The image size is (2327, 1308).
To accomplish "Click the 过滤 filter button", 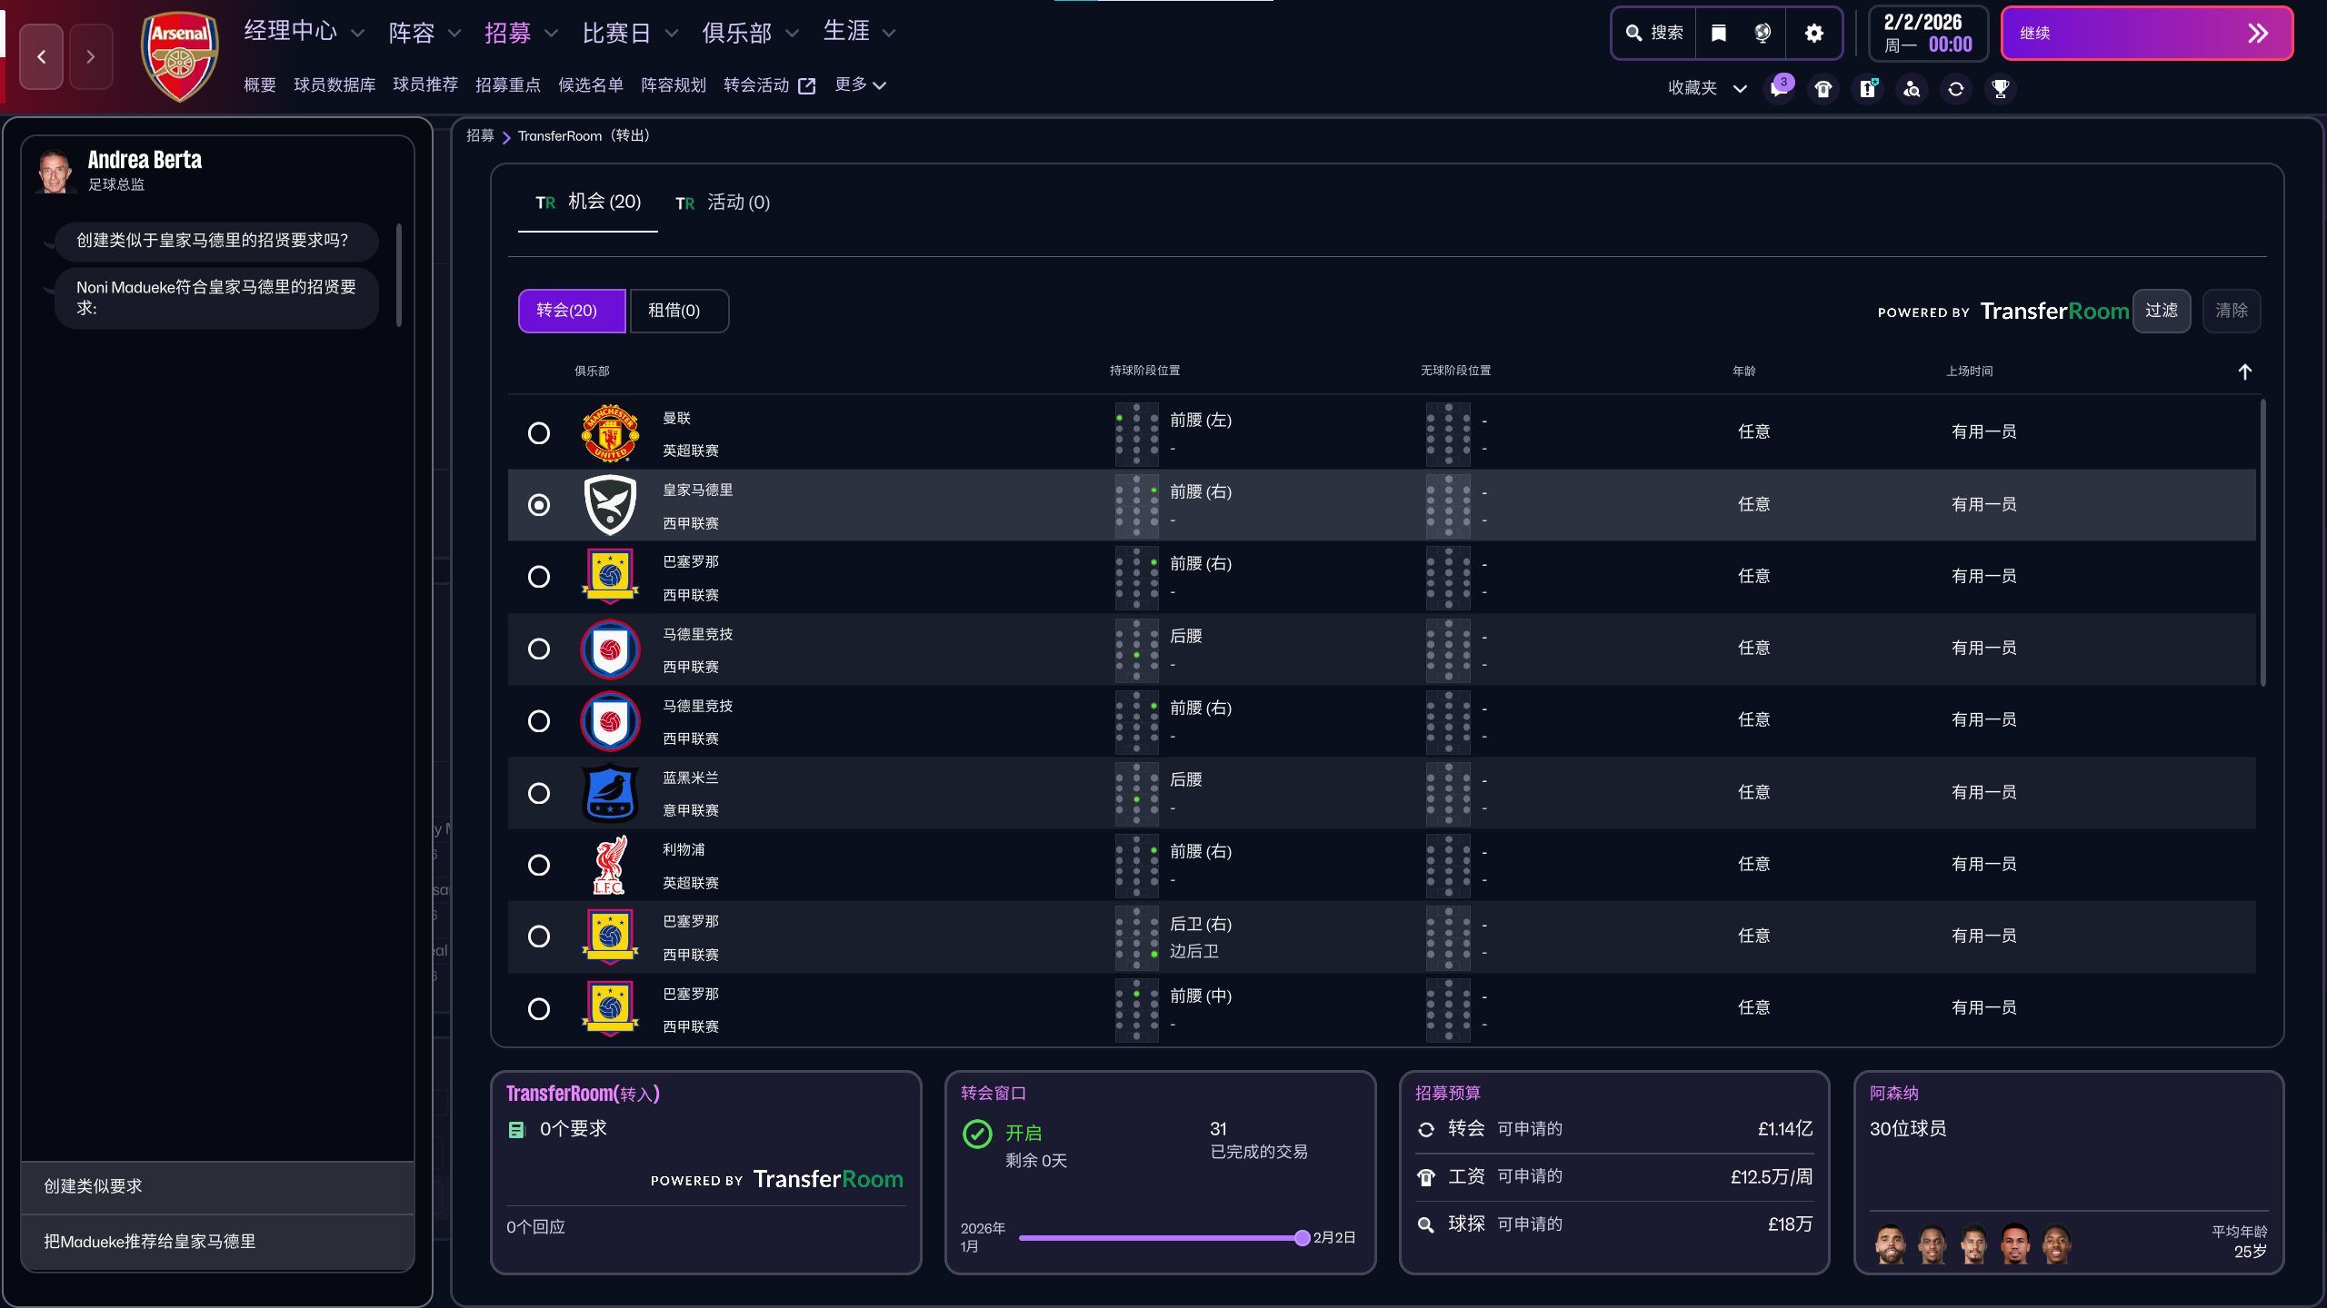I will pyautogui.click(x=2161, y=311).
